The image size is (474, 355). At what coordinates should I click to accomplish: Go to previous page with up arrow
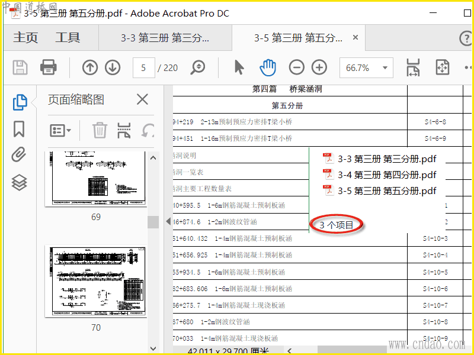coord(90,67)
